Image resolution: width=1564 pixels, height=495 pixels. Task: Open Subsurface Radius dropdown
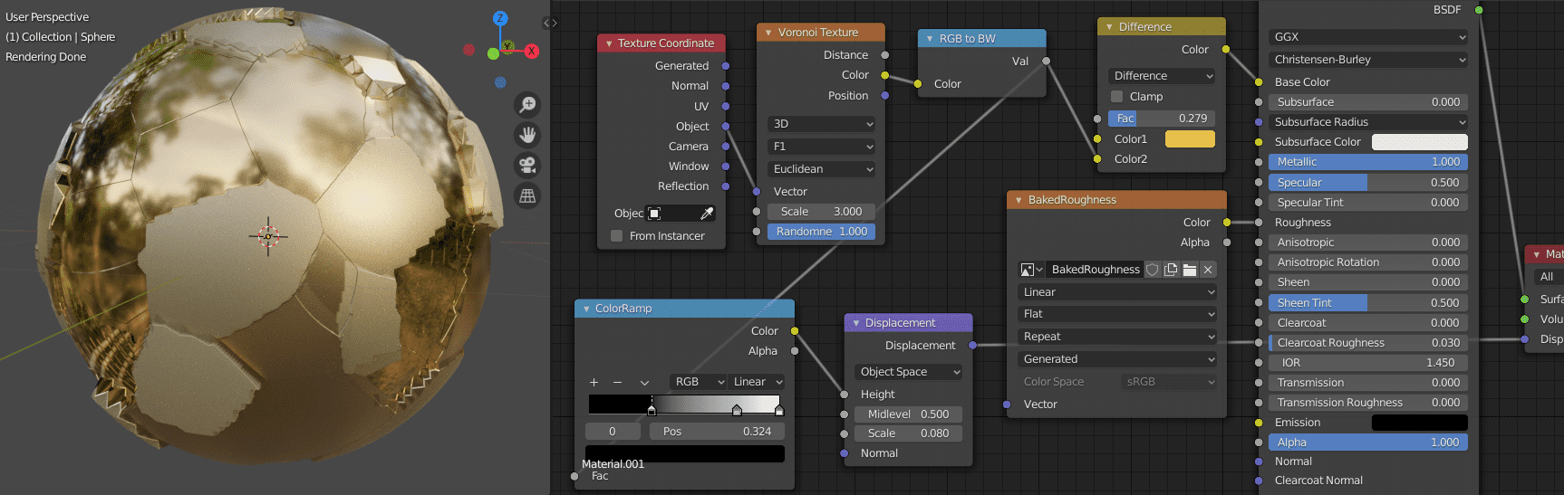[1367, 122]
